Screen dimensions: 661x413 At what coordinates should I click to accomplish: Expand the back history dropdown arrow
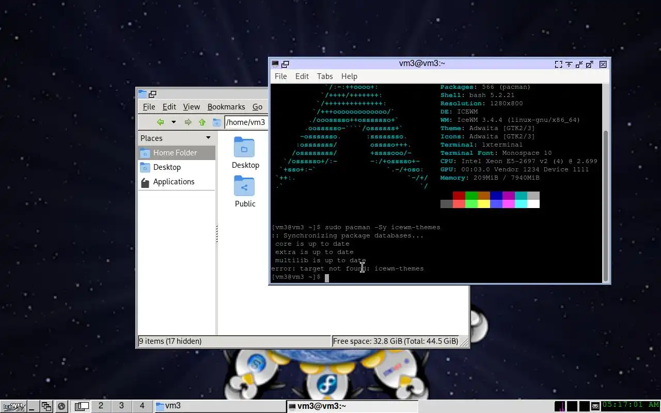[174, 122]
